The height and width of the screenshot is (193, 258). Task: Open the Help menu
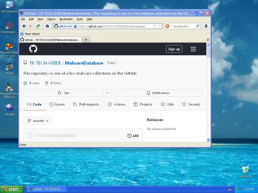(x=89, y=19)
